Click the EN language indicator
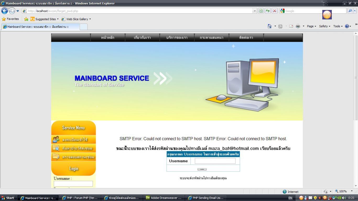 click(290, 198)
